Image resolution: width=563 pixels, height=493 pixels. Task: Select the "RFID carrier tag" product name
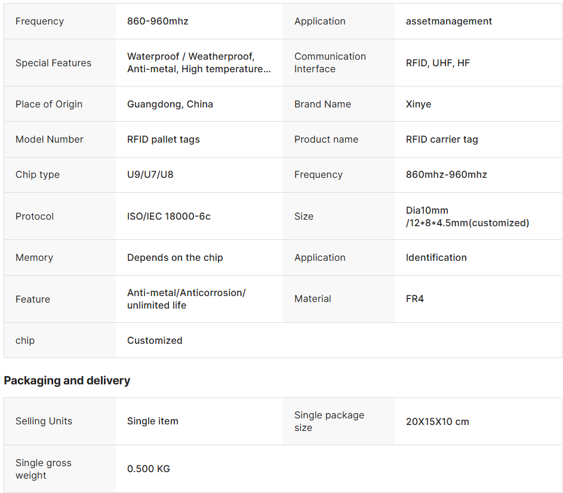point(442,139)
